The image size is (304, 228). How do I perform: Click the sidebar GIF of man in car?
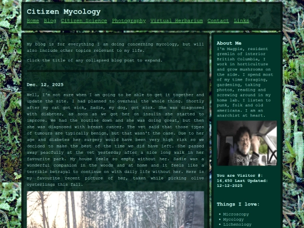247,143
